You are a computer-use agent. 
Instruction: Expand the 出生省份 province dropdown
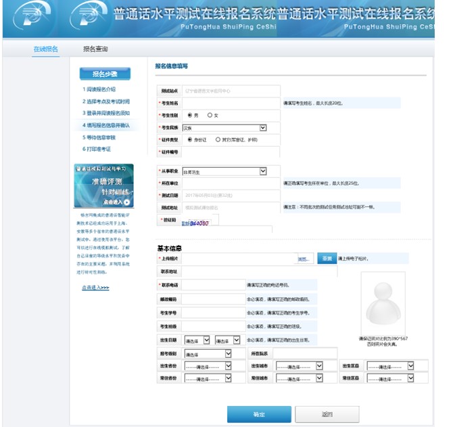pyautogui.click(x=208, y=366)
